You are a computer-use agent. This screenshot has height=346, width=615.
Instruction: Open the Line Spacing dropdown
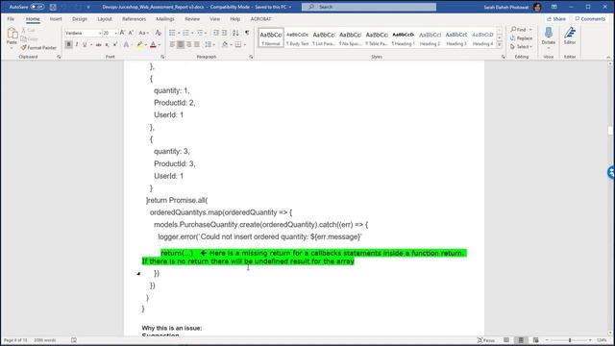[209, 45]
